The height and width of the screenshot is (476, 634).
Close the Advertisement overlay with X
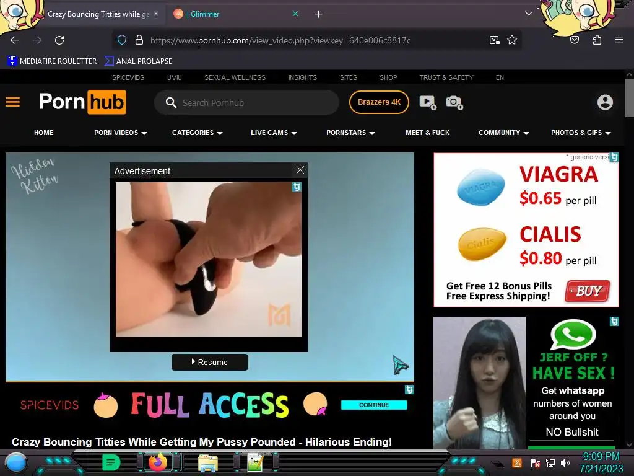pyautogui.click(x=300, y=170)
